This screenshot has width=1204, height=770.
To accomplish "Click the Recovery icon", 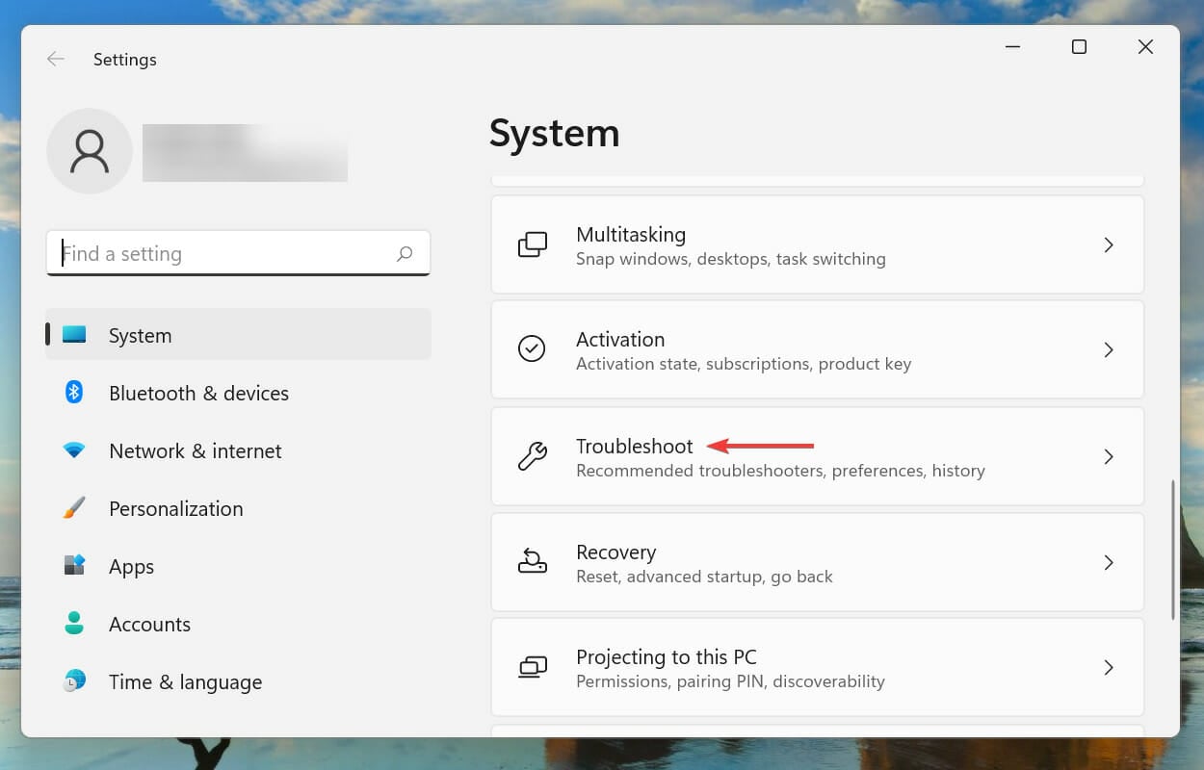I will pyautogui.click(x=532, y=561).
